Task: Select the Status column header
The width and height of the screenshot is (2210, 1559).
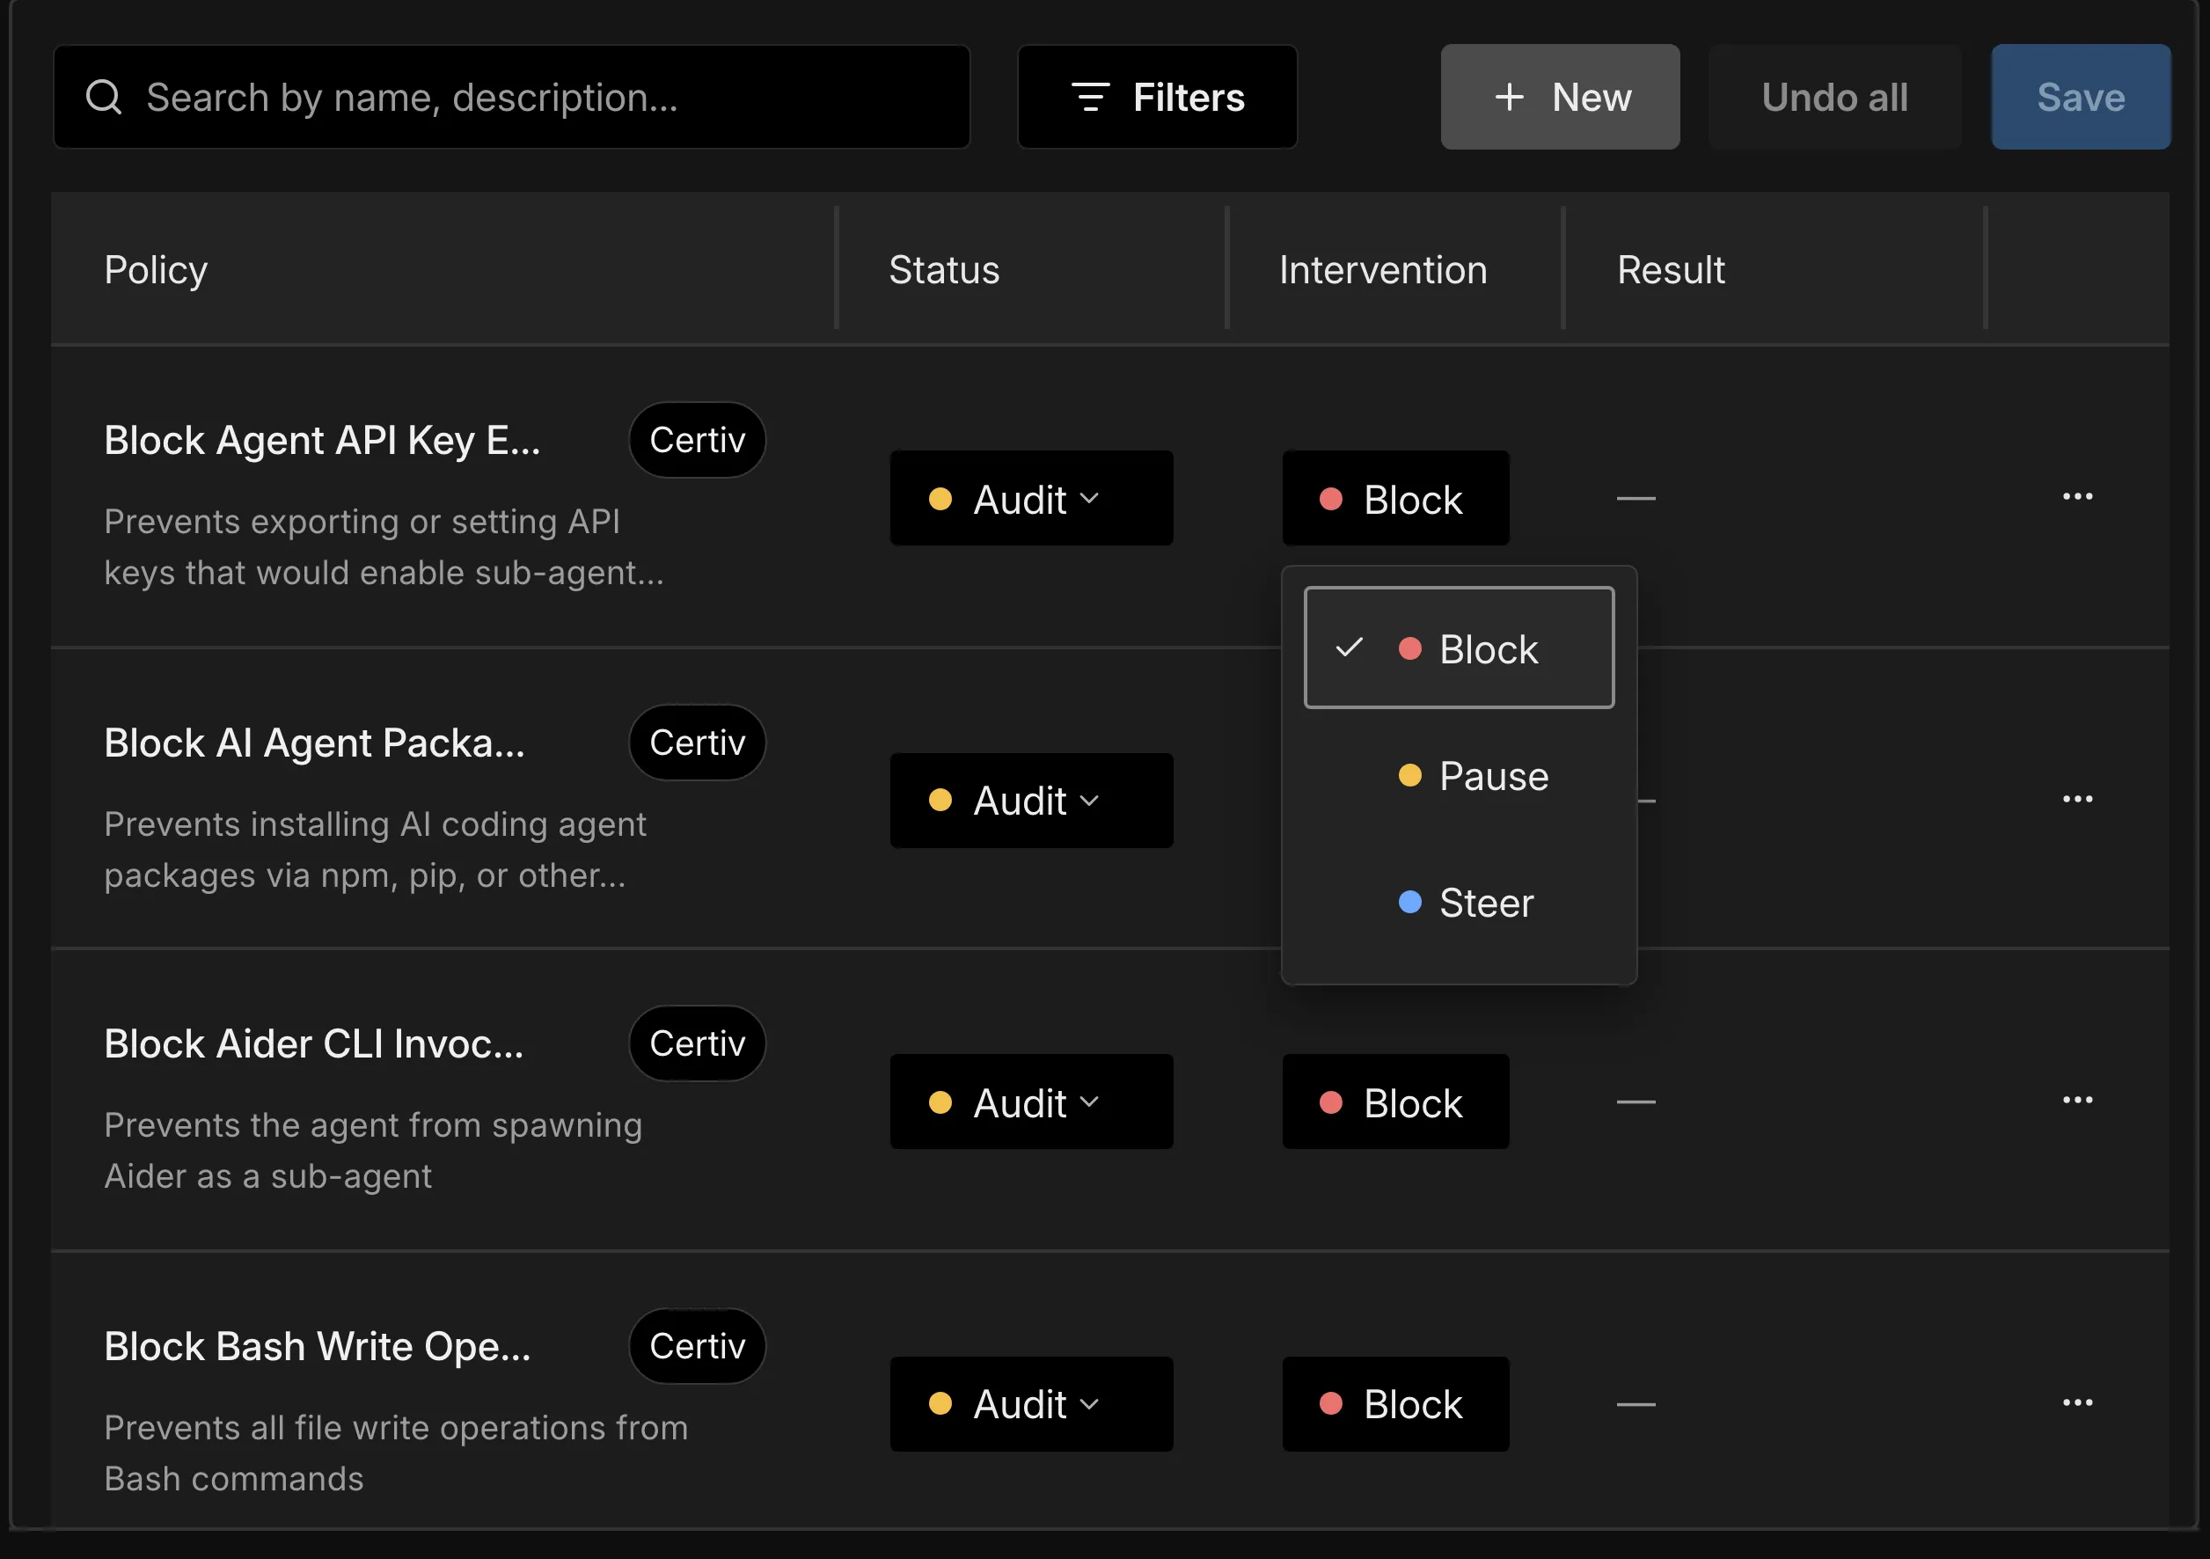Action: pyautogui.click(x=944, y=270)
